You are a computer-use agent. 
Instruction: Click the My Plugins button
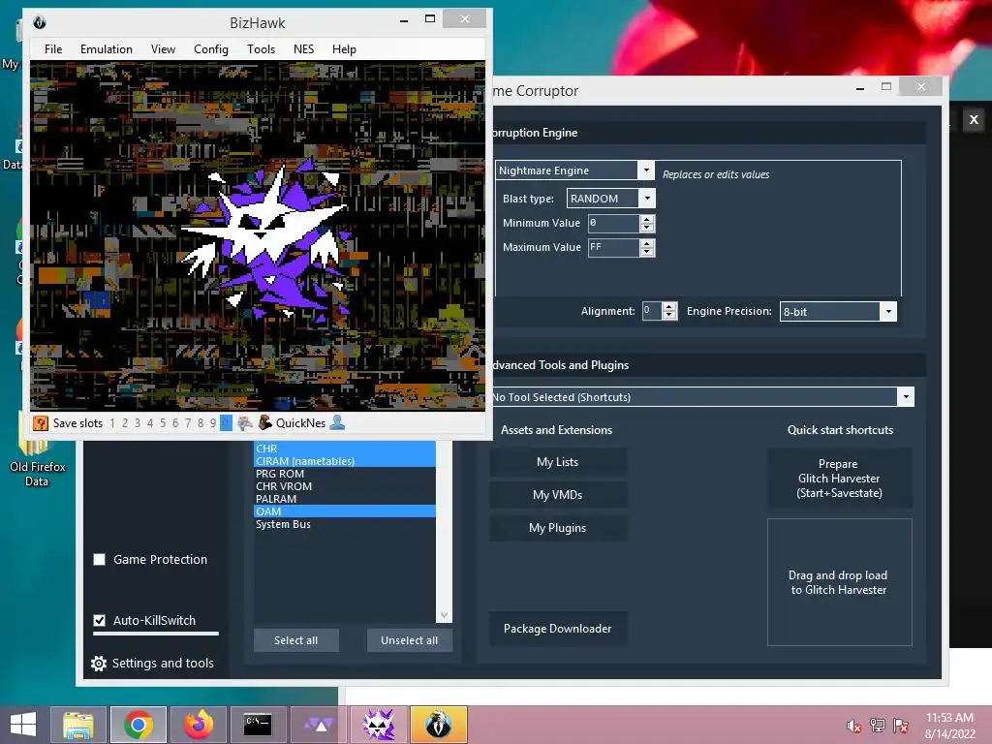point(557,528)
